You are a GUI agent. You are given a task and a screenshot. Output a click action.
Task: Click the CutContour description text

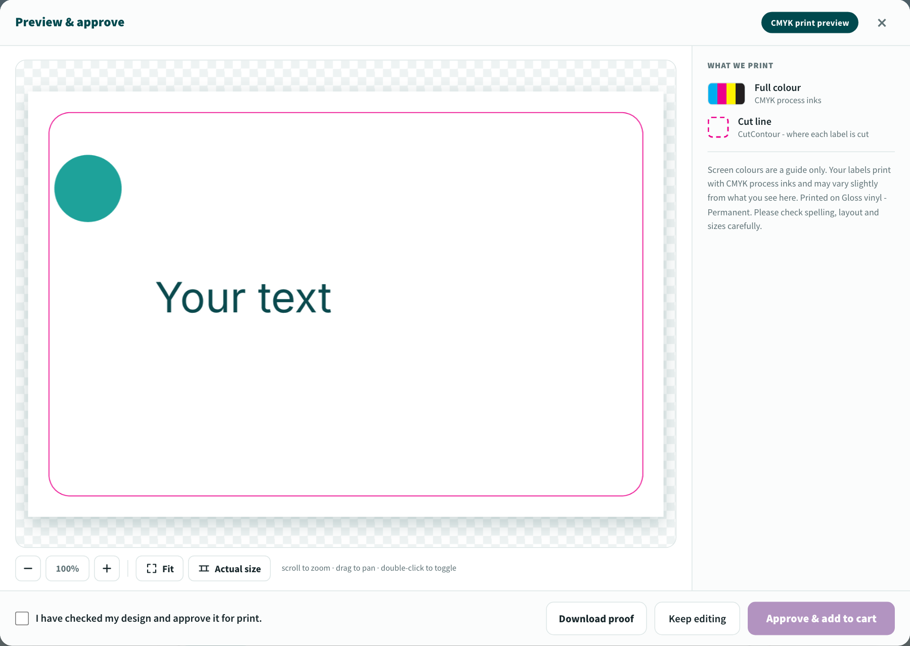pyautogui.click(x=803, y=134)
